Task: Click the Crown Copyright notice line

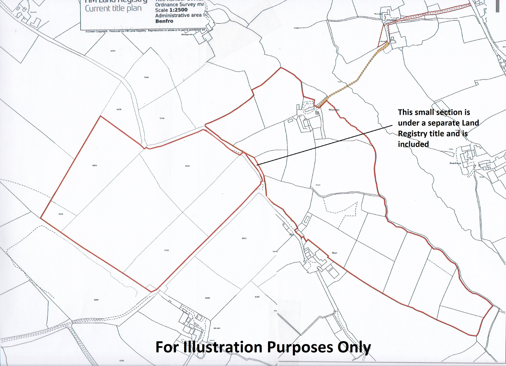Action: (x=145, y=30)
